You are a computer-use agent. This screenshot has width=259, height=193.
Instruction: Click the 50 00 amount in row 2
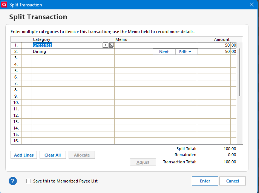(x=217, y=51)
